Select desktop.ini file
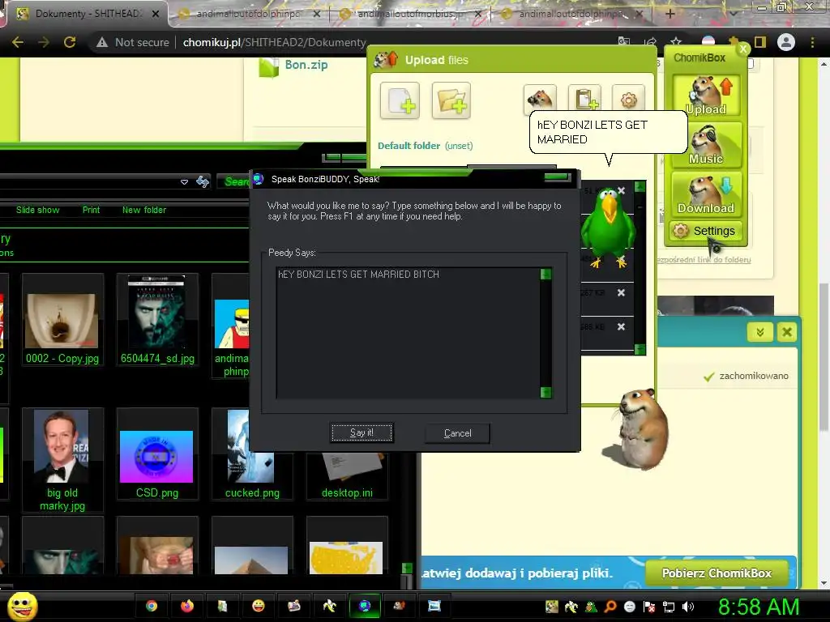This screenshot has width=830, height=622. click(x=347, y=476)
